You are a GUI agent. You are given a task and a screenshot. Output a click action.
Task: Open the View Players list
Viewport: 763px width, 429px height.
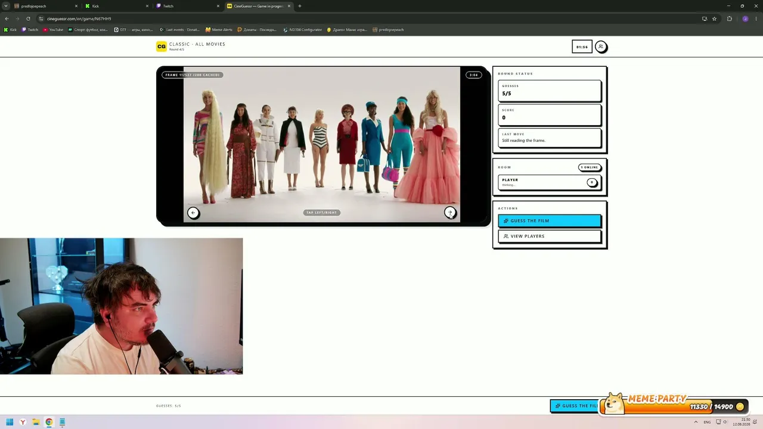click(x=550, y=237)
